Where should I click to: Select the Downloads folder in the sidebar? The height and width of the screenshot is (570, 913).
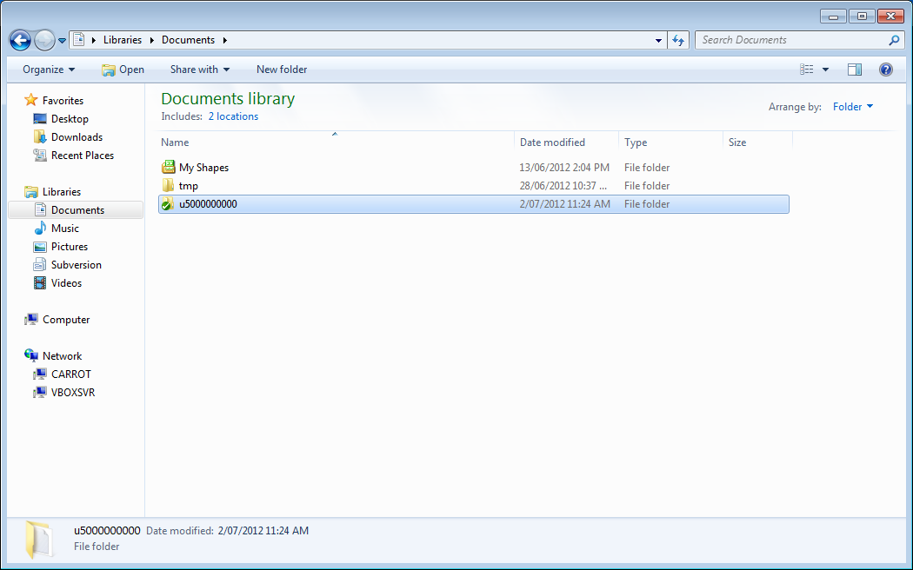[x=77, y=136]
